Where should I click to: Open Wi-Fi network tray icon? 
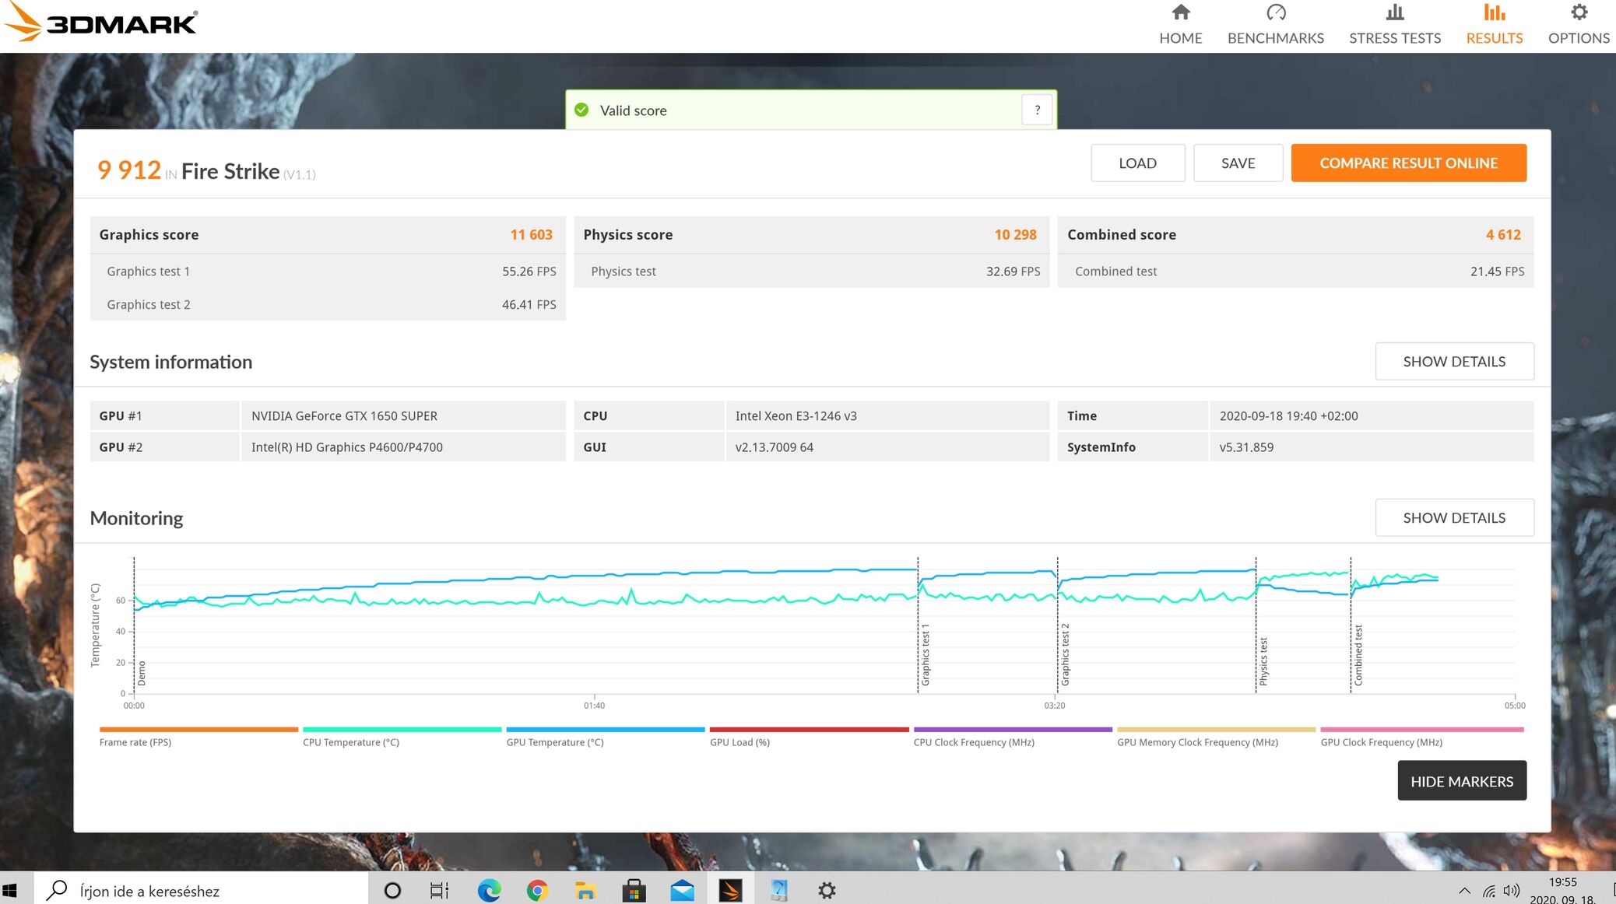coord(1489,892)
